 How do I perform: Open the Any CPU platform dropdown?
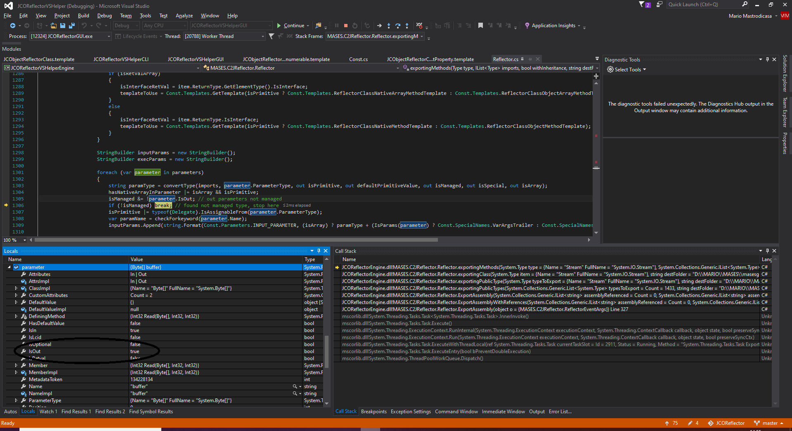[164, 25]
